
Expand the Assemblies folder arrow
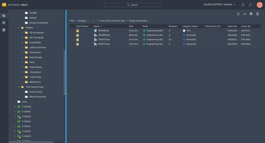(x=22, y=43)
